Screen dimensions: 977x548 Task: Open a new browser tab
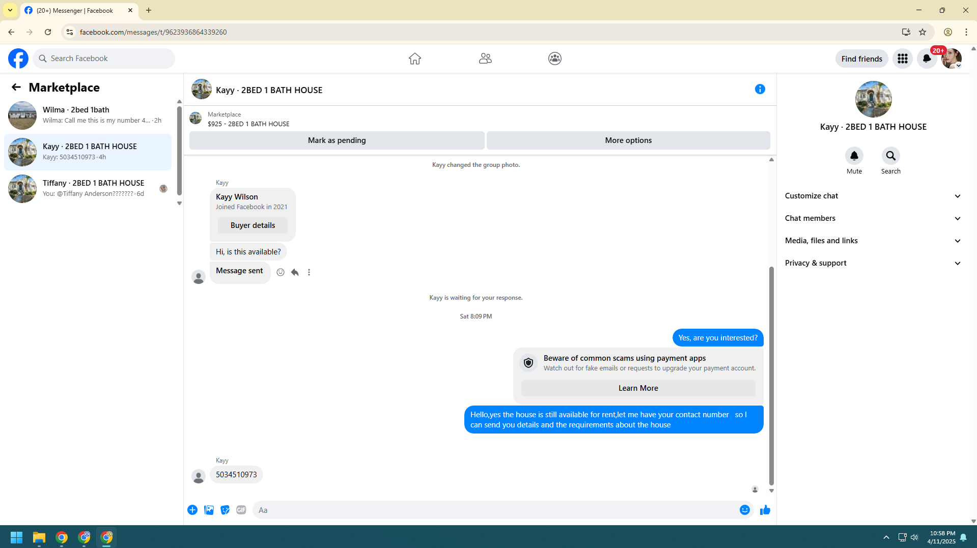tap(149, 10)
